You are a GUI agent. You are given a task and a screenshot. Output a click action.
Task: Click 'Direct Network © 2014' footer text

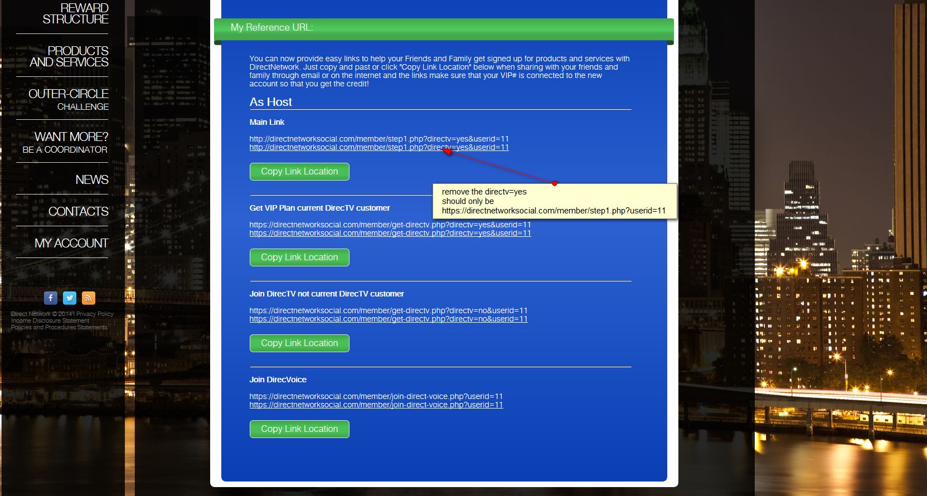tap(42, 314)
